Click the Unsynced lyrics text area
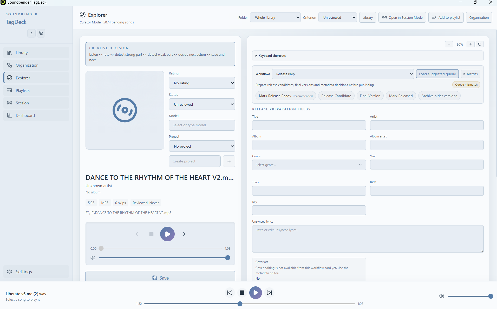The height and width of the screenshot is (309, 497). (x=368, y=239)
